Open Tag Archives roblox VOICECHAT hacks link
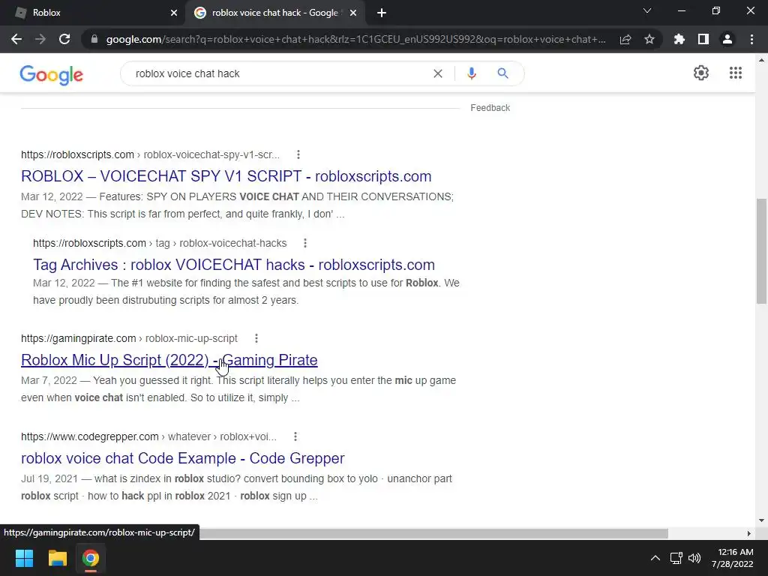Image resolution: width=768 pixels, height=576 pixels. click(x=234, y=265)
